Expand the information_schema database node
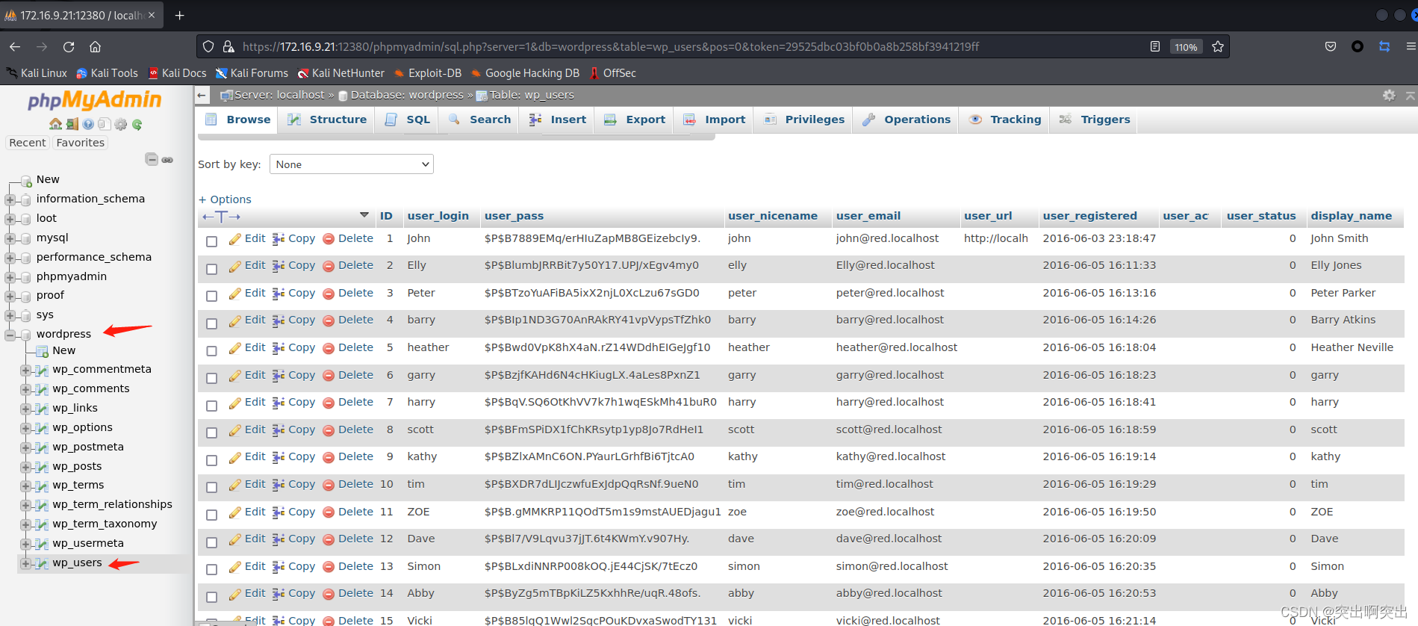Viewport: 1418px width, 626px height. [10, 199]
